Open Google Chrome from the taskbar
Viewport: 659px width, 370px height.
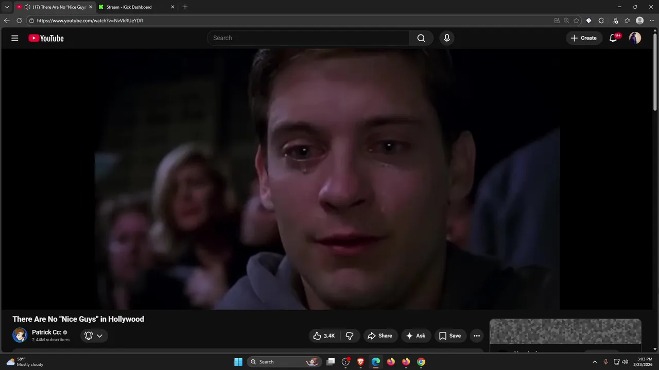pyautogui.click(x=421, y=362)
